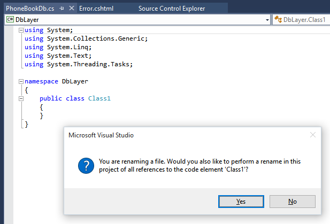The height and width of the screenshot is (224, 330).
Task: Pin the PhoneBookDb.cs tab
Action: 62,9
